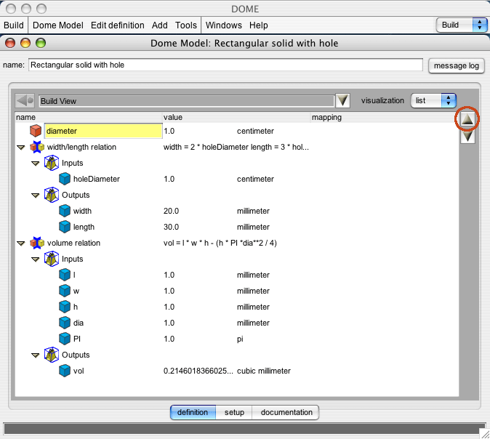
Task: Open the Build menu
Action: click(x=13, y=25)
